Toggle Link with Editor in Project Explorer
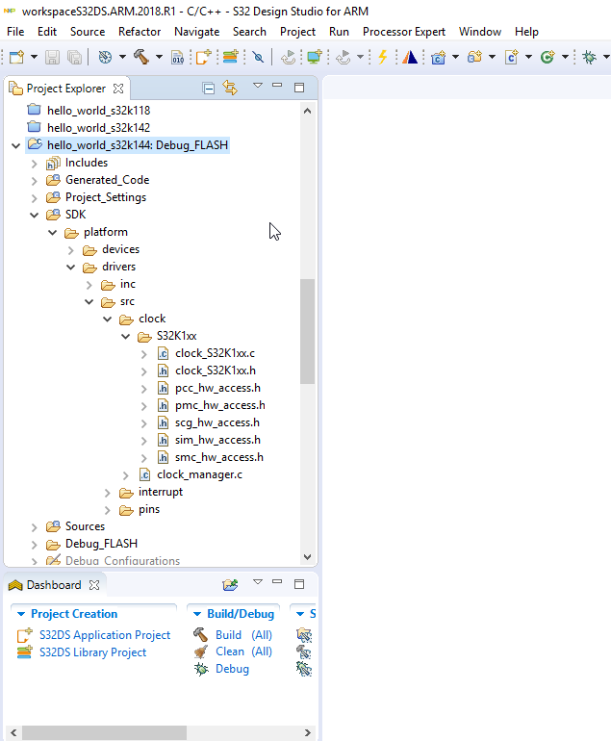 230,88
